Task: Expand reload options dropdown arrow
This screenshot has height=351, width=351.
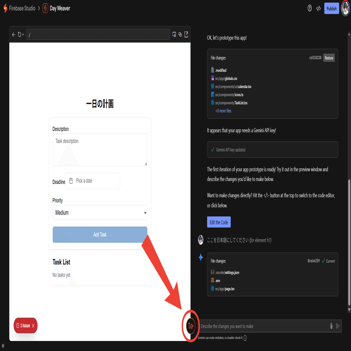Action: click(x=23, y=34)
